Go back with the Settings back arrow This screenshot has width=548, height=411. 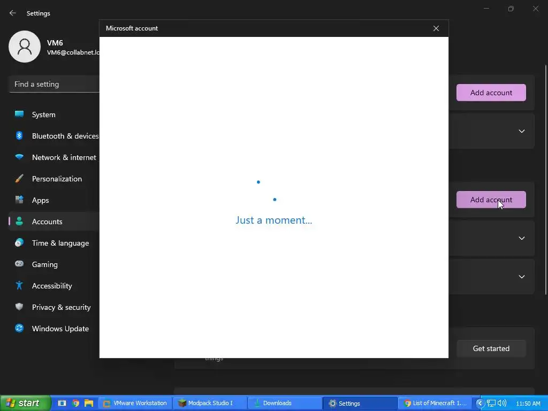(13, 13)
